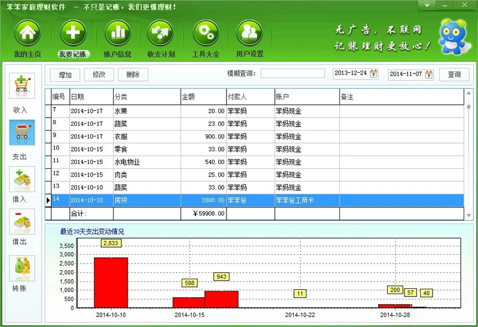The height and width of the screenshot is (327, 478).
Task: Open the 账户信息 bar chart icon
Action: point(118,33)
